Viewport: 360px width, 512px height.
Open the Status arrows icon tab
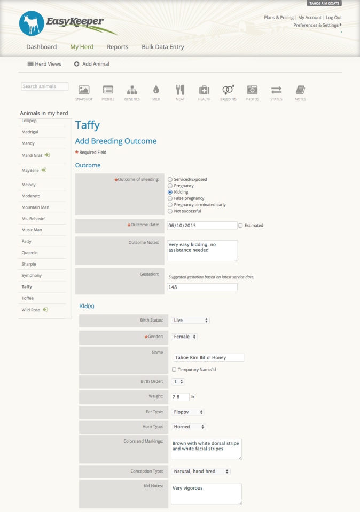pos(276,92)
